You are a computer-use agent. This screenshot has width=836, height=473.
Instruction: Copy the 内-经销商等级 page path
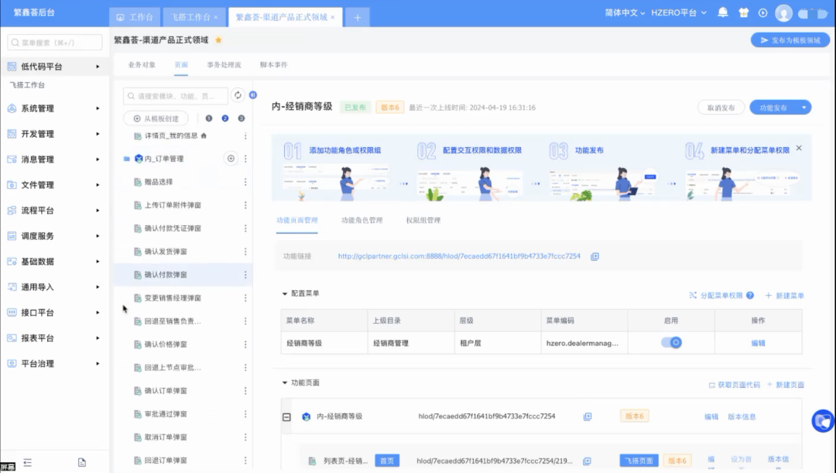[x=587, y=416]
